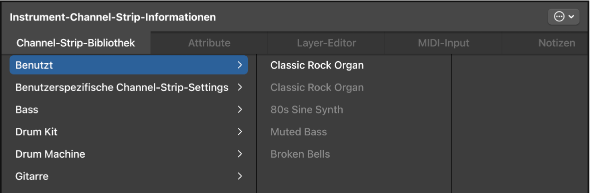Viewport: 590px width, 193px height.
Task: Select the Channel-Strip-Bibliothek tab
Action: pyautogui.click(x=75, y=43)
